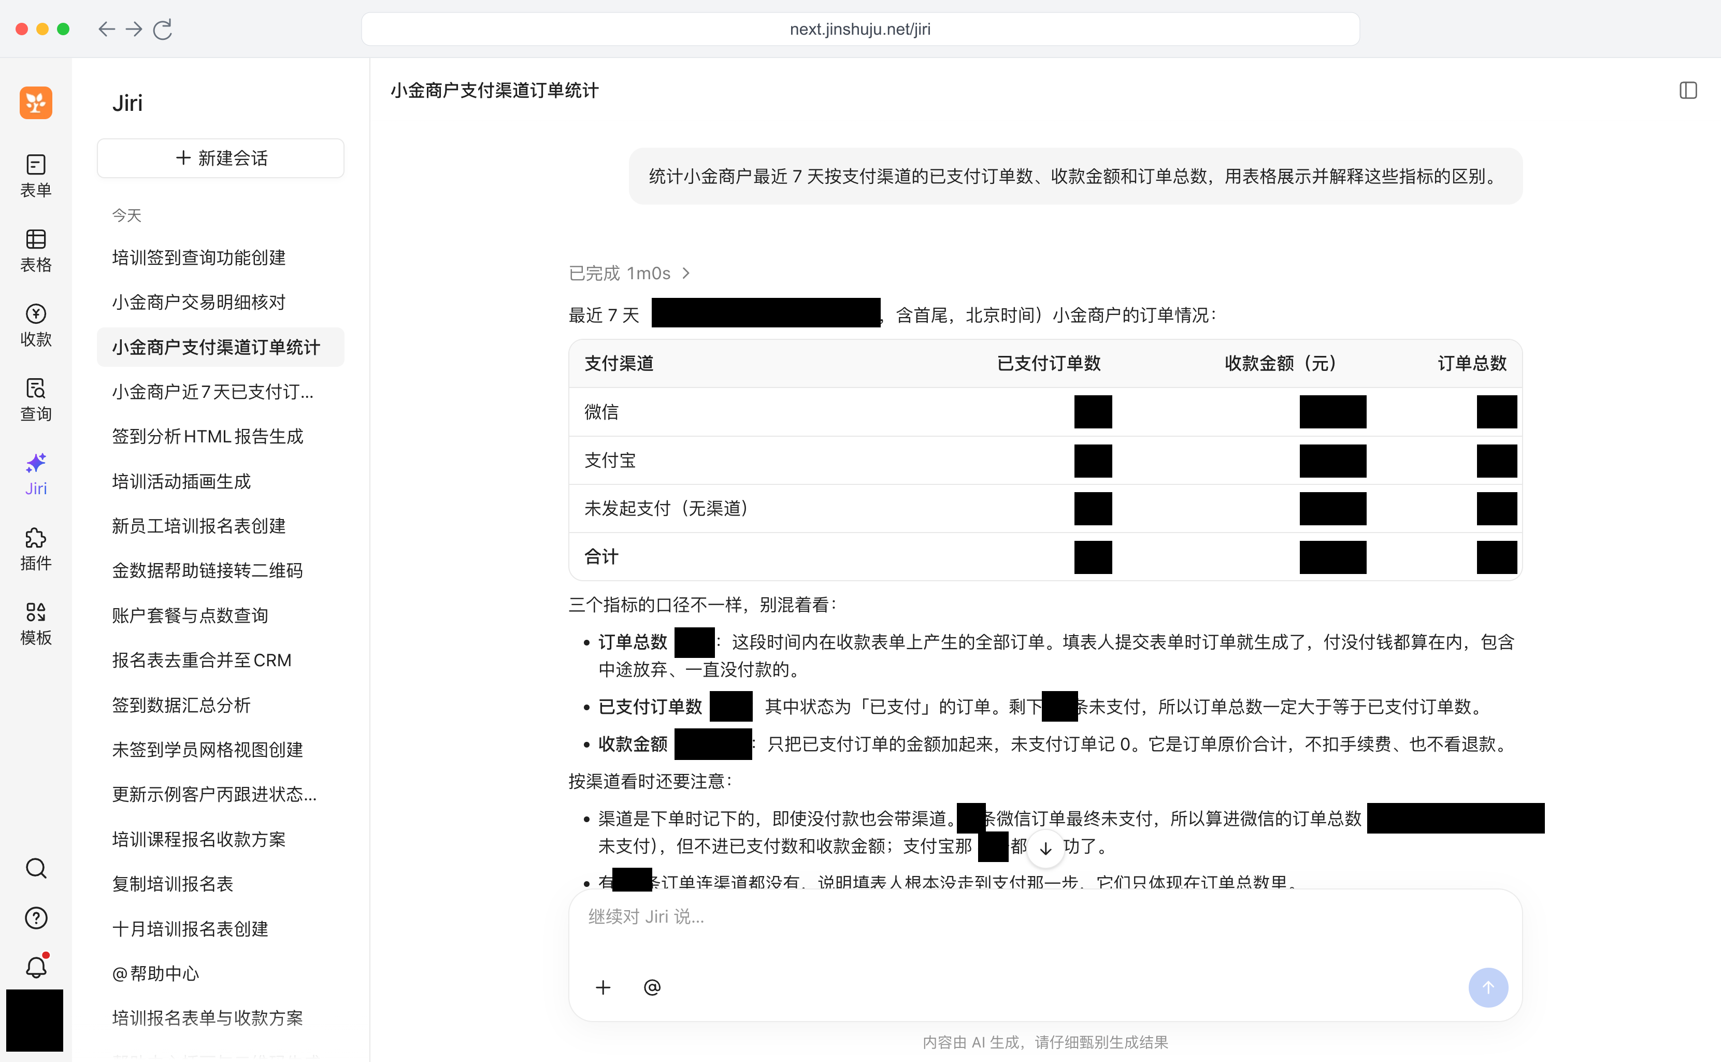The height and width of the screenshot is (1062, 1721).
Task: Click the scroll-to-bottom arrow button
Action: (x=1045, y=848)
